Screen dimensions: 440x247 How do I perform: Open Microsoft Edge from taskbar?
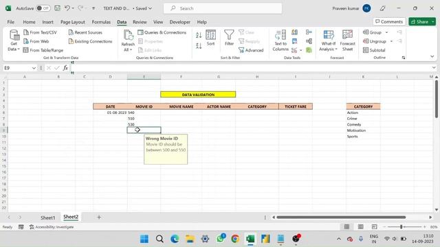(x=175, y=239)
